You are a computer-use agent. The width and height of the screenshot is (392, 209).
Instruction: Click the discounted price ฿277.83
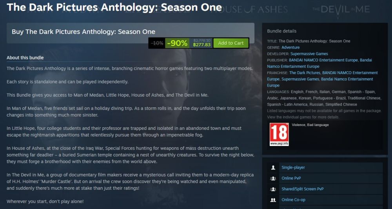point(202,45)
